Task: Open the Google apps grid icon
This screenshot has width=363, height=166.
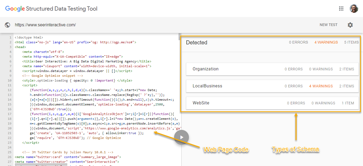Action: [341, 8]
